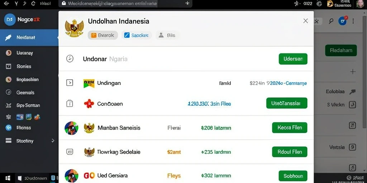The height and width of the screenshot is (183, 367).
Task: Click Garuda icon beside Mianban Saneisis
Action: click(89, 128)
